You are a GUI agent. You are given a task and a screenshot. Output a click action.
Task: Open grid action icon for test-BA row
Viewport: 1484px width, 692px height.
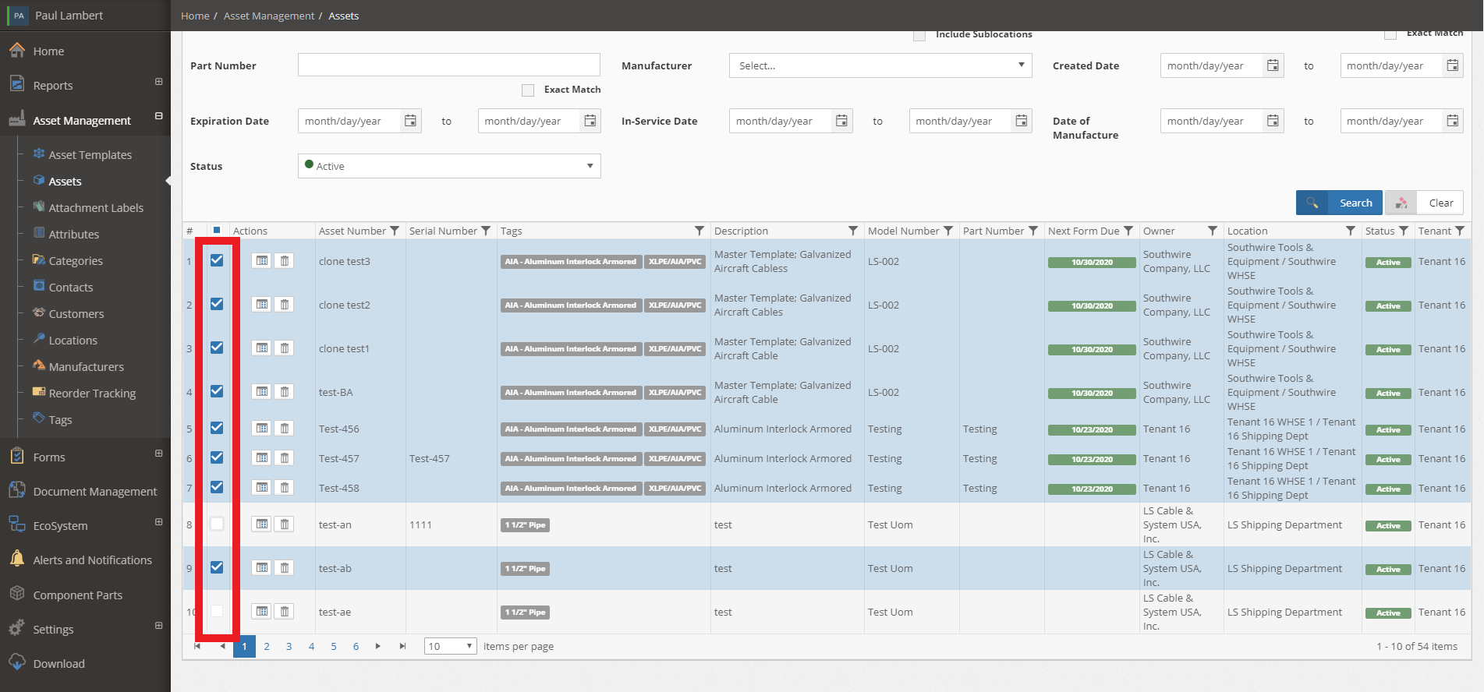click(x=262, y=392)
